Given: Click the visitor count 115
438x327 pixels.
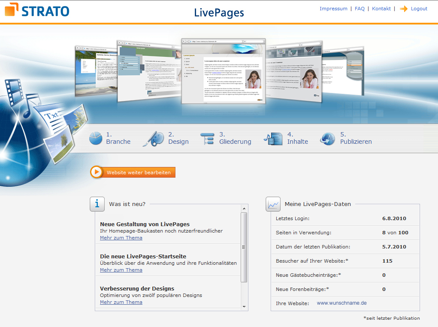Looking at the screenshot, I should tap(387, 261).
